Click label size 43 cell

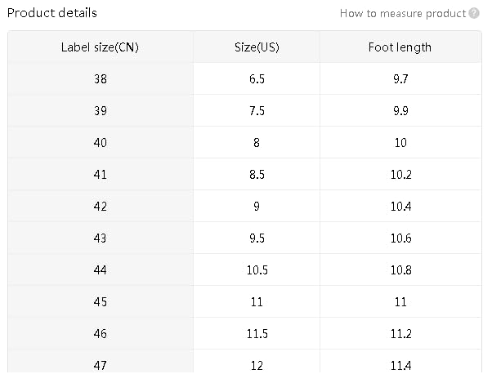(101, 238)
